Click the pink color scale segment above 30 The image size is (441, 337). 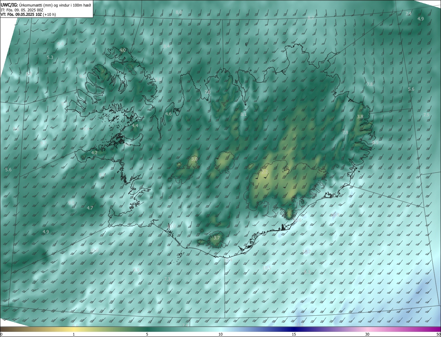tap(367, 329)
